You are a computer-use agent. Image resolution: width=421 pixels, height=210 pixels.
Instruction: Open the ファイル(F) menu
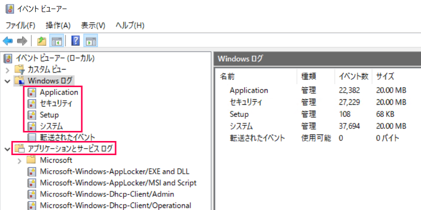tap(20, 26)
